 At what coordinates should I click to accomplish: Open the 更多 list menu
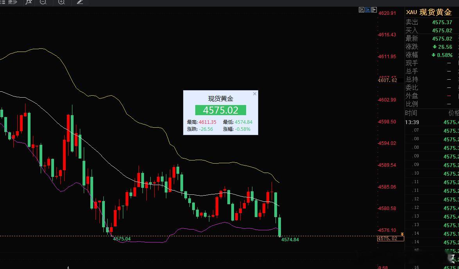tap(9, 2)
